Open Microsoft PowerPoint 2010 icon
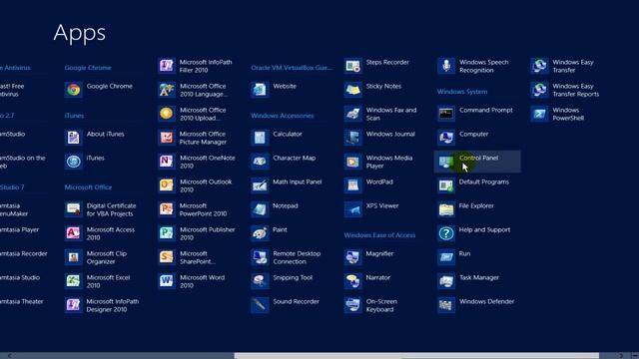Viewport: 639px width, 359px height. 167,209
